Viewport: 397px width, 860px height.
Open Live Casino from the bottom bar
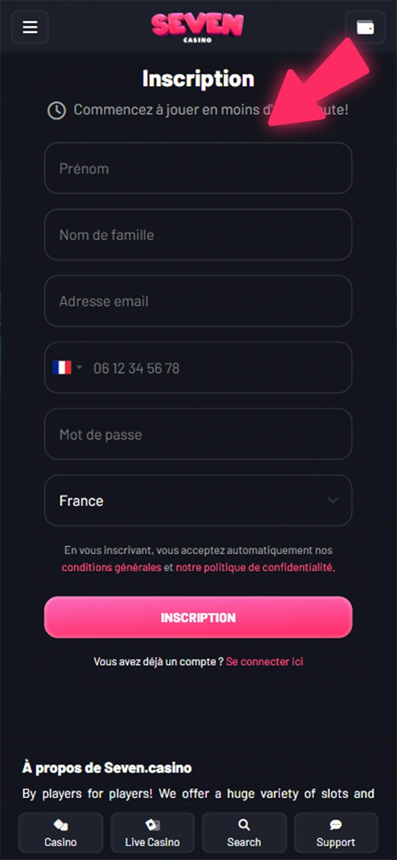click(152, 832)
